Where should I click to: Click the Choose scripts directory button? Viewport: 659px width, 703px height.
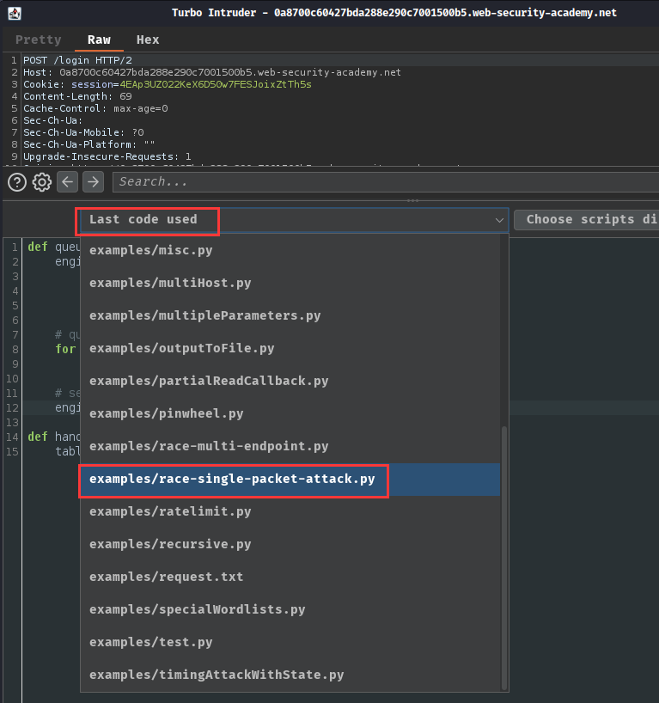[586, 220]
